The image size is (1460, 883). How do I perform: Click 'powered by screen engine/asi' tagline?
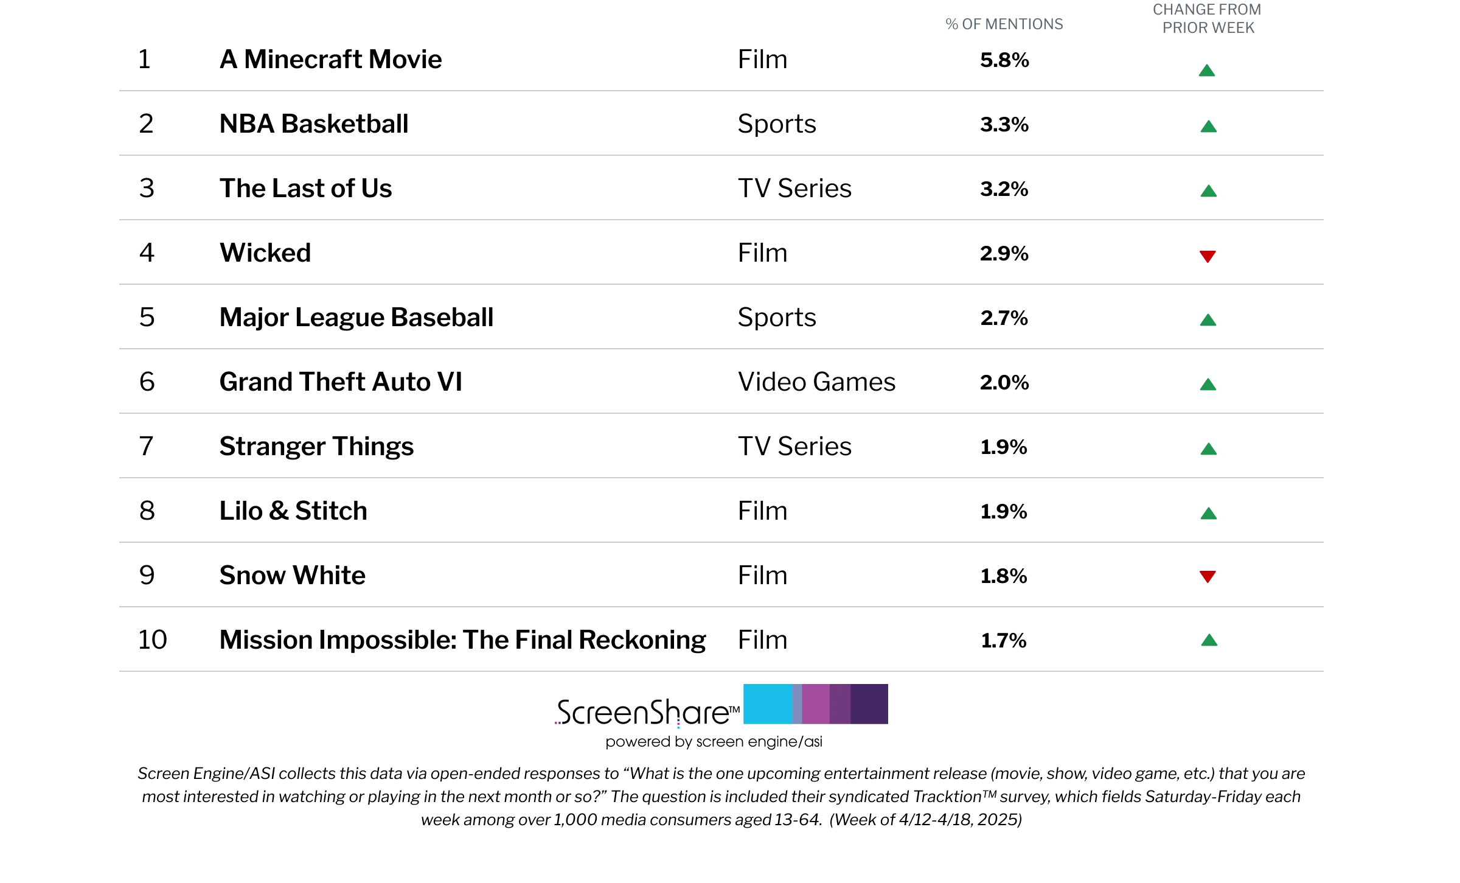click(714, 742)
